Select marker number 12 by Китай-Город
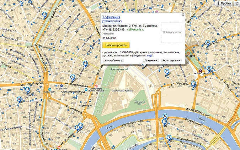 (209, 69)
